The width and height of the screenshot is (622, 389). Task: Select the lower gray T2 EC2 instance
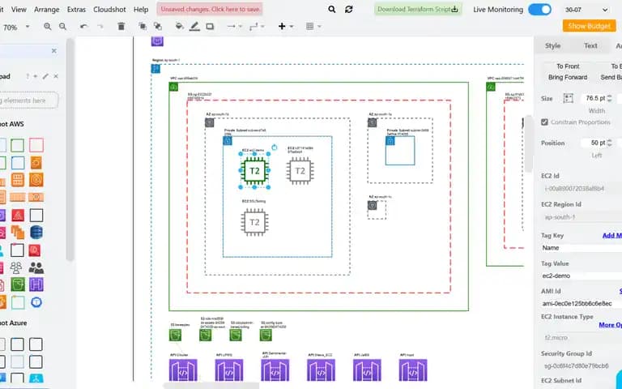(x=254, y=222)
